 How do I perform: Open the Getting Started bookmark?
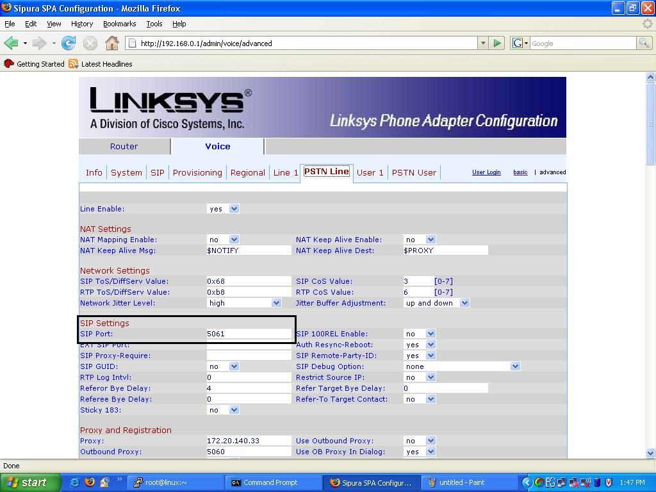(35, 64)
